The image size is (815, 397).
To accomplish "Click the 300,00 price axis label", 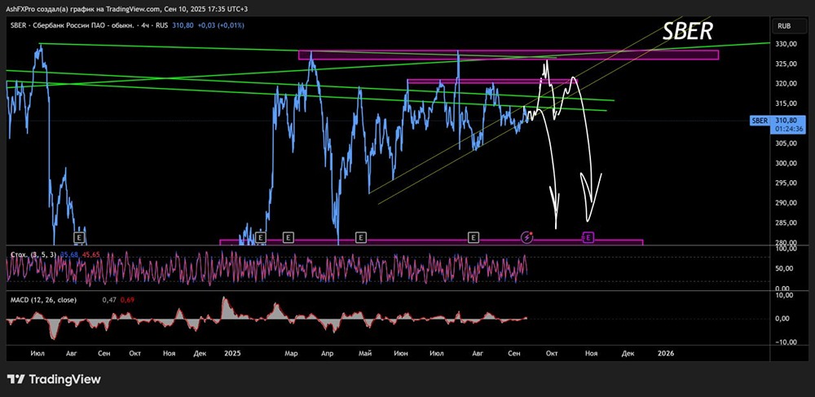I will tap(786, 163).
